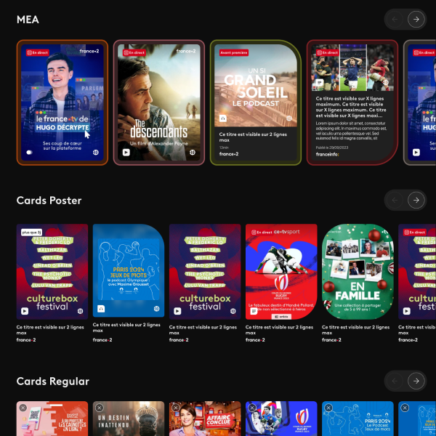
Task: Show next Cards Regular items with arrow
Action: [416, 381]
